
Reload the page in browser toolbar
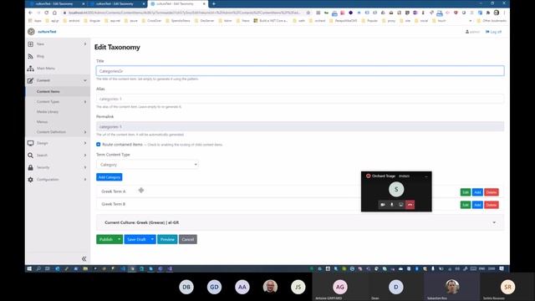pos(47,13)
